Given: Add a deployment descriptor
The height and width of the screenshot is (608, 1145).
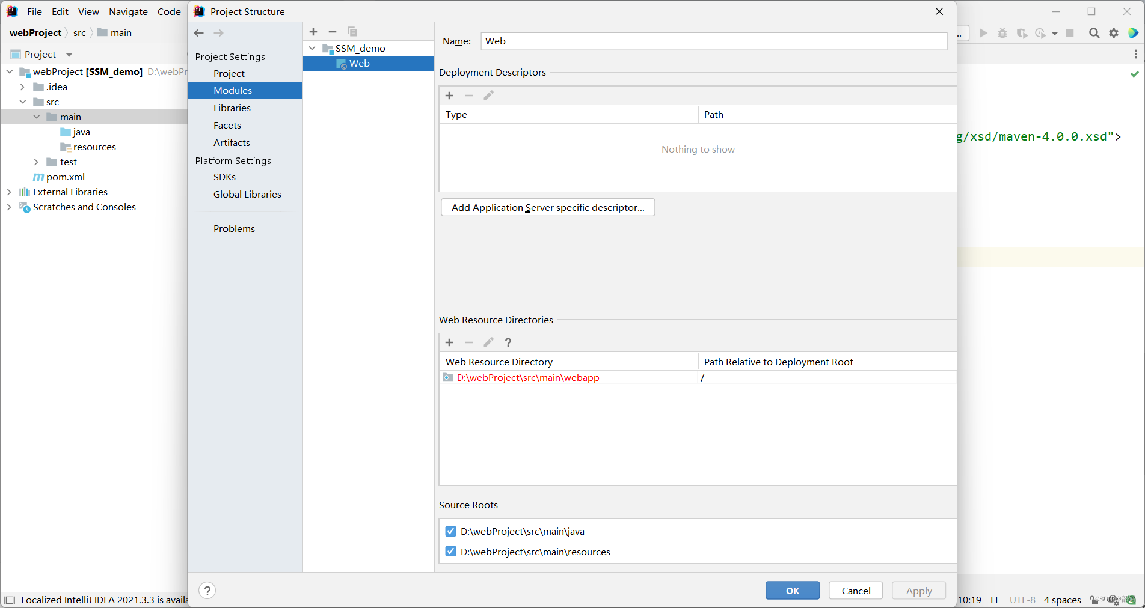Looking at the screenshot, I should pos(449,96).
